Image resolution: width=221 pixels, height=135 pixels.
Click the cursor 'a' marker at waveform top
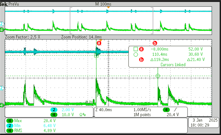tap(99, 43)
